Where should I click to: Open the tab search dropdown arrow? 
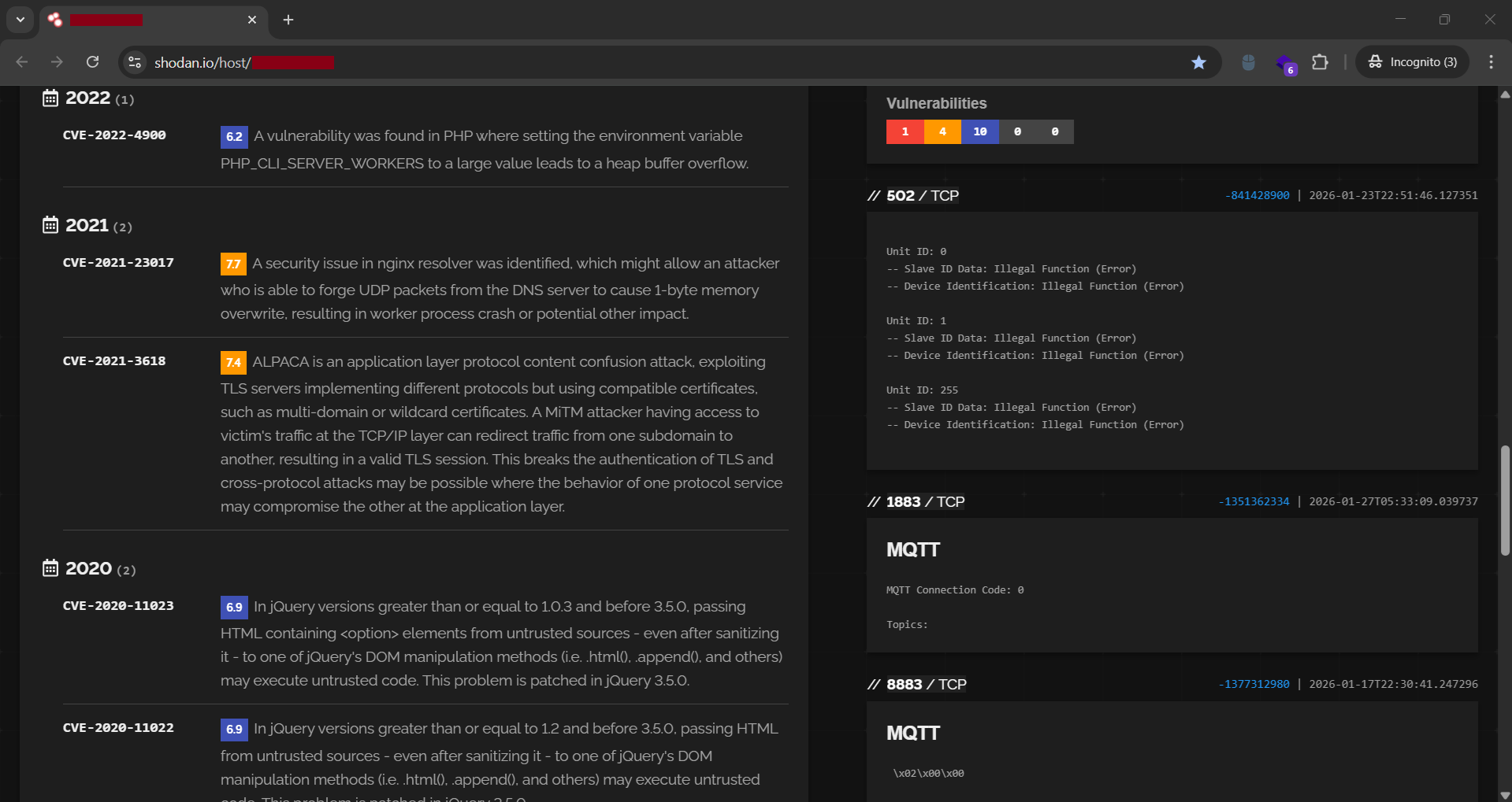[20, 20]
